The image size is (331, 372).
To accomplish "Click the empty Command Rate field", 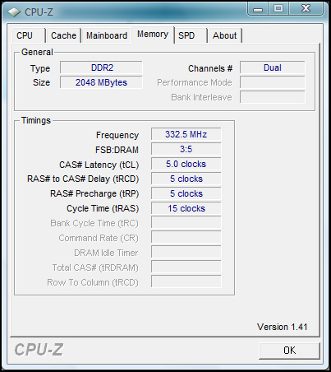I will [x=186, y=238].
